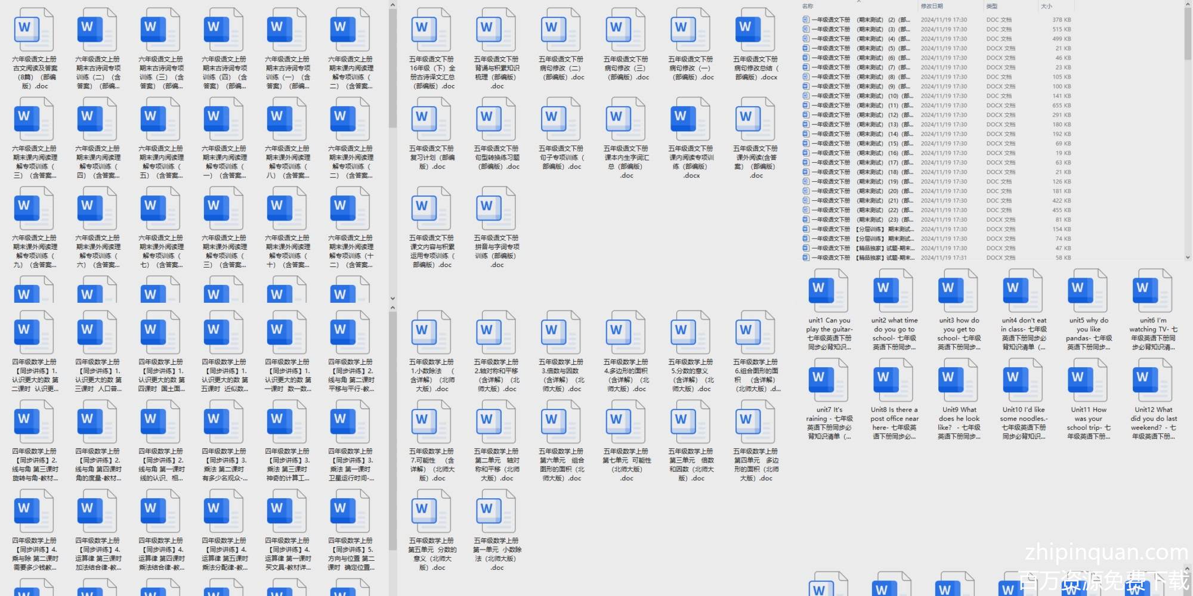
Task: Click the 大小 column header
Action: pyautogui.click(x=1046, y=6)
